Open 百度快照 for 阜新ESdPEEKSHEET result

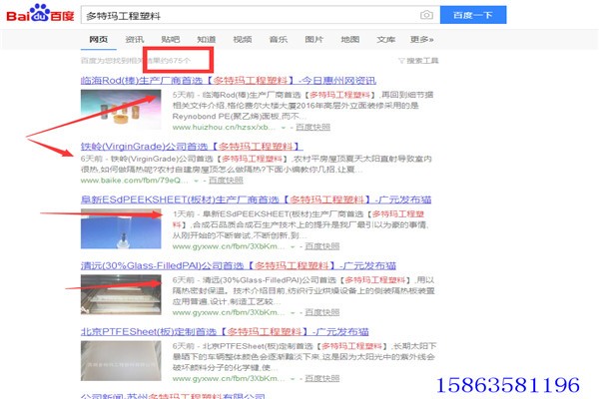tap(322, 246)
